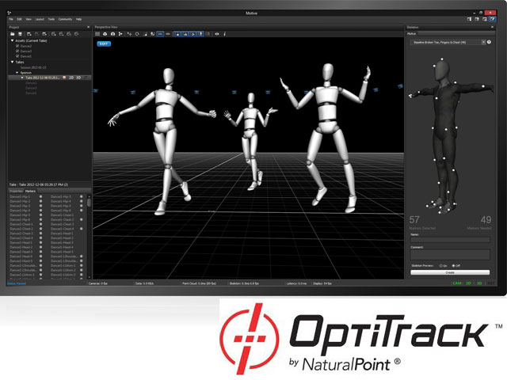Viewport: 507px width, 380px height.
Task: Collapse the 4person folder node
Action: [x=17, y=73]
